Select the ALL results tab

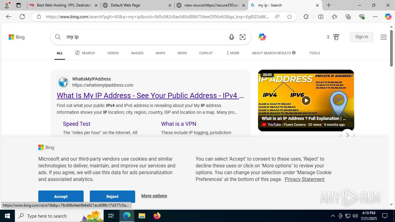(60, 53)
